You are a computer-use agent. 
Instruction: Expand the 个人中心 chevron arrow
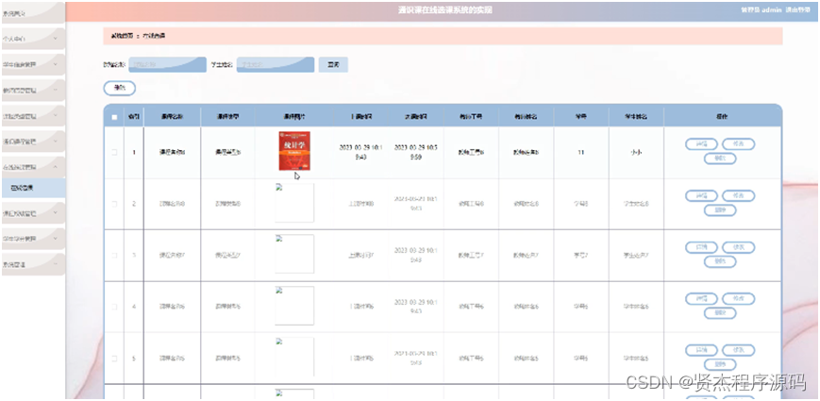click(x=56, y=39)
